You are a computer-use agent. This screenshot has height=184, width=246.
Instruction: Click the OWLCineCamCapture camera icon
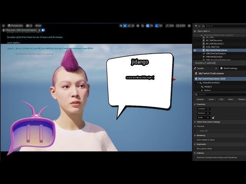(x=204, y=54)
